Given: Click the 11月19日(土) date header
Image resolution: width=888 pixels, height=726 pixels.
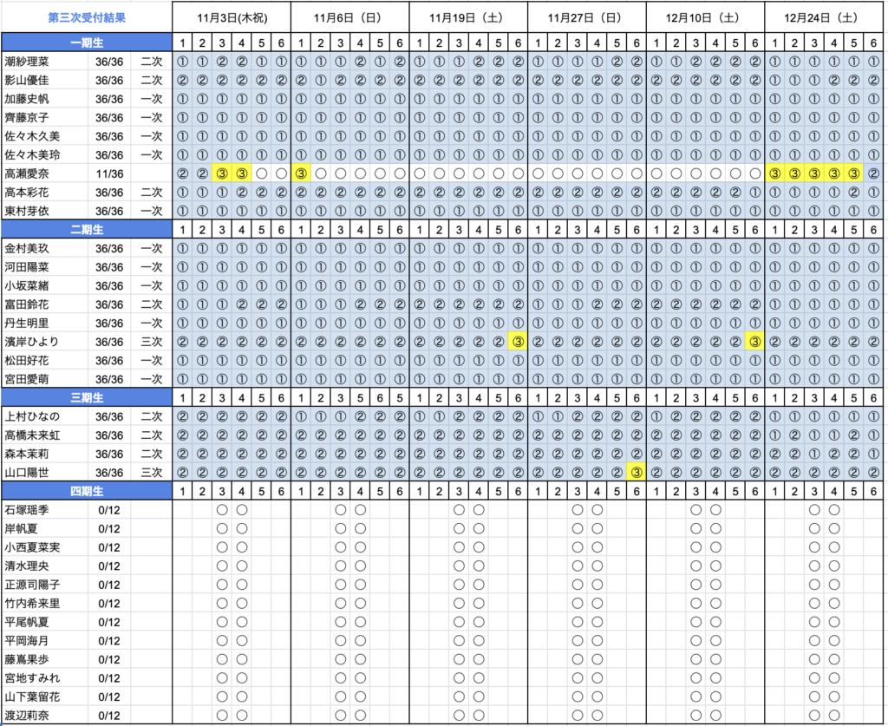Looking at the screenshot, I should click(x=468, y=17).
